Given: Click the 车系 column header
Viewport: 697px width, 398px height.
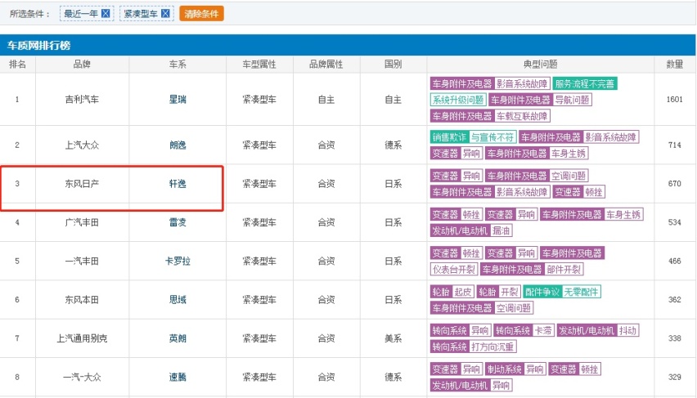Looking at the screenshot, I should click(178, 65).
